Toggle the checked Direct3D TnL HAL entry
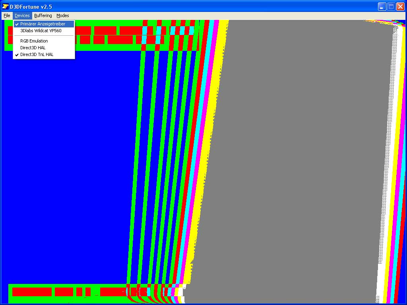 click(37, 54)
